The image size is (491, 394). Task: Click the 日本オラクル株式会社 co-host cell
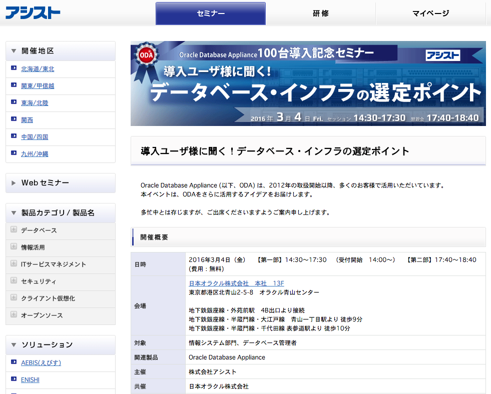[335, 386]
